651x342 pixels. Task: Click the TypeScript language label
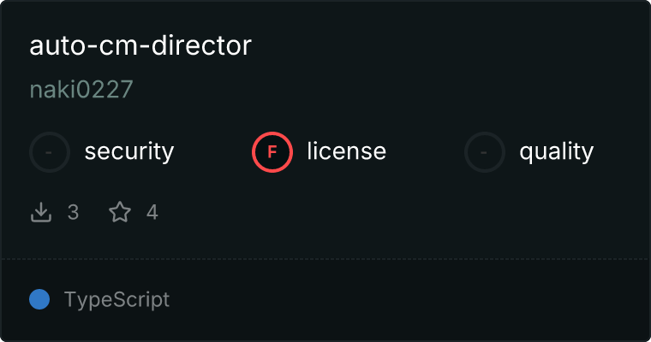[116, 299]
